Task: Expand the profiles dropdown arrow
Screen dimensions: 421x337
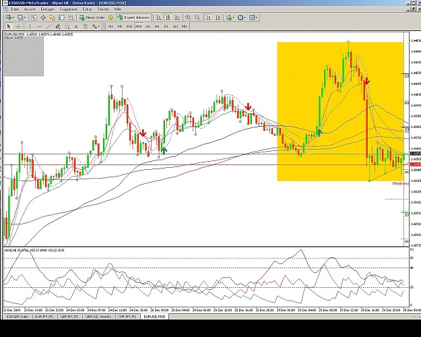Action: pyautogui.click(x=25, y=18)
